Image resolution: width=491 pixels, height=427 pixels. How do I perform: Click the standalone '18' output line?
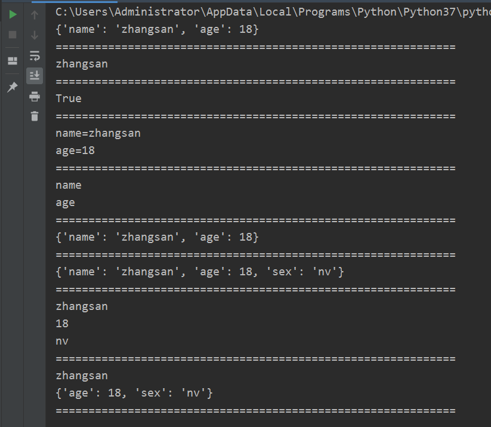coord(62,324)
